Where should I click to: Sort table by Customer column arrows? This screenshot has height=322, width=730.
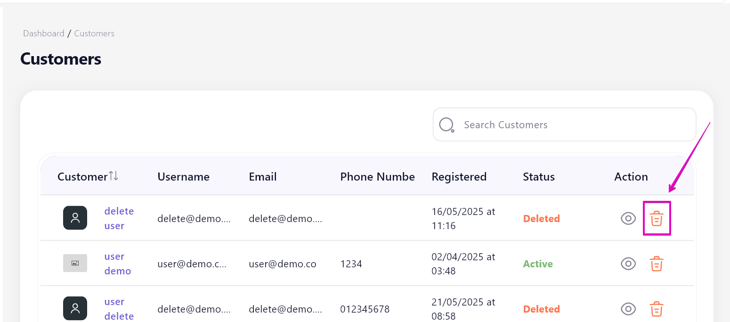click(x=114, y=176)
